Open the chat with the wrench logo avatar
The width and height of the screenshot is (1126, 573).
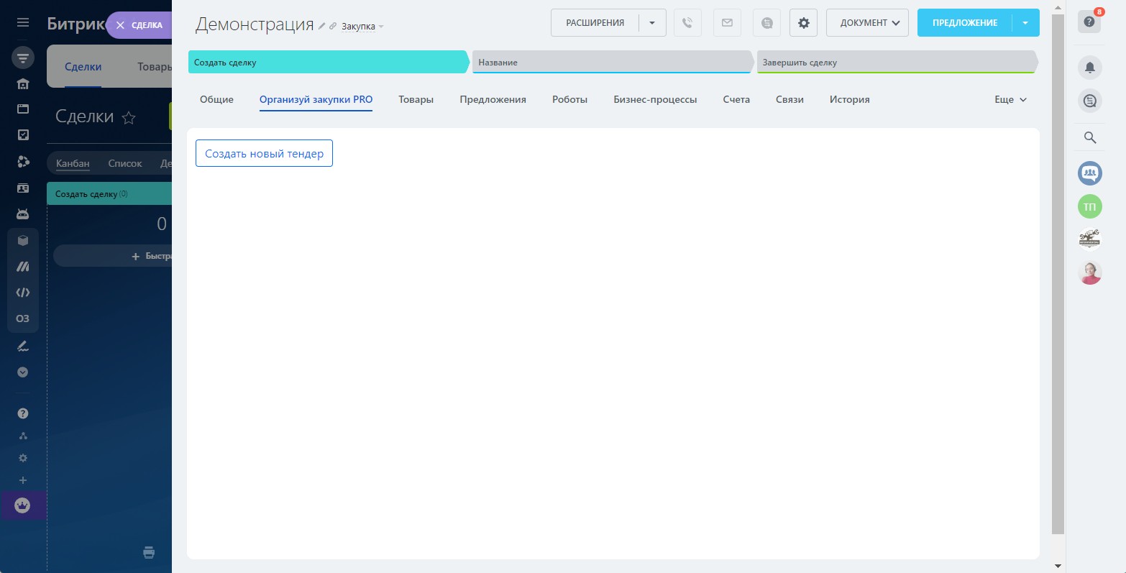[1090, 239]
